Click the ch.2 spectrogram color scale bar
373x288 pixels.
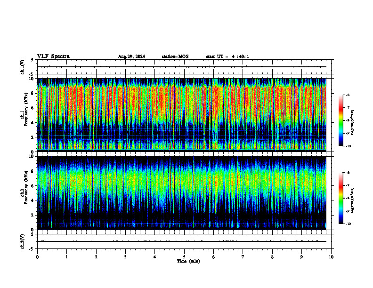[x=341, y=198]
